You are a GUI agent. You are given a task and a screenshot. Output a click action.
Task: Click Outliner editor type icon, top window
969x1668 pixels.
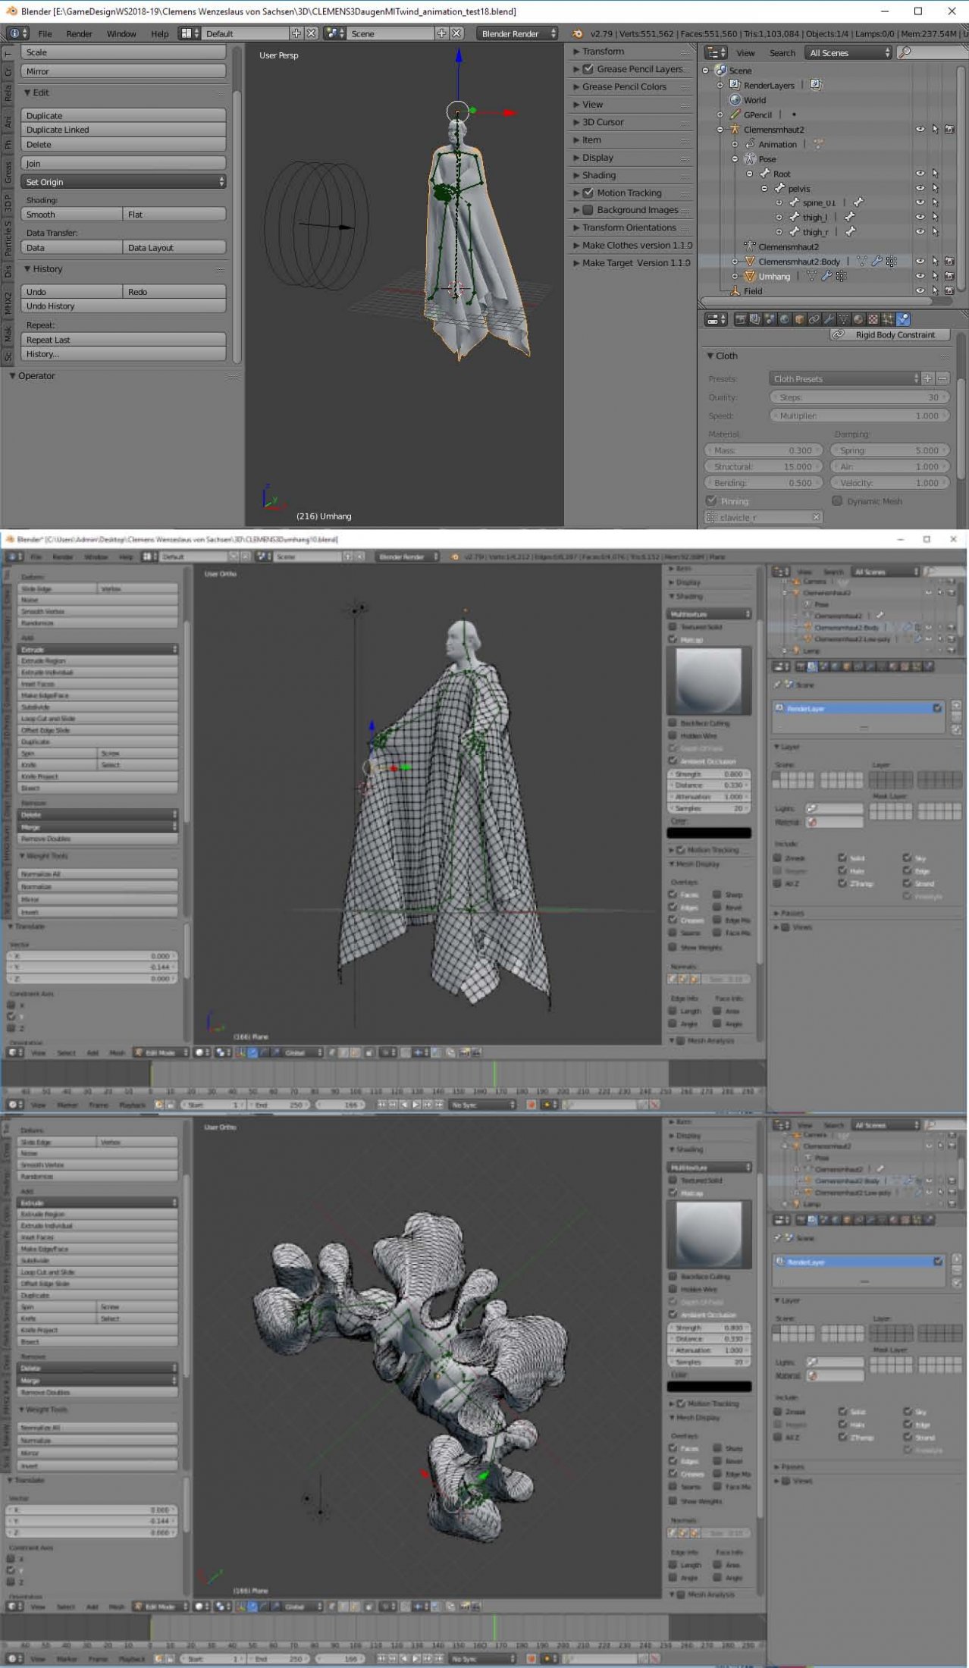716,52
